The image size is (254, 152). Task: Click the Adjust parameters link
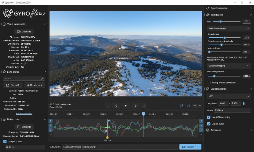(24, 113)
